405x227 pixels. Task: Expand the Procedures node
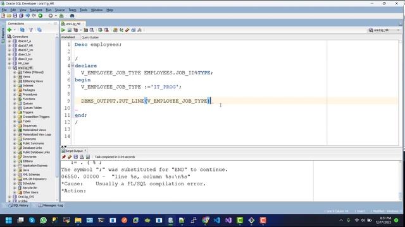click(x=15, y=95)
